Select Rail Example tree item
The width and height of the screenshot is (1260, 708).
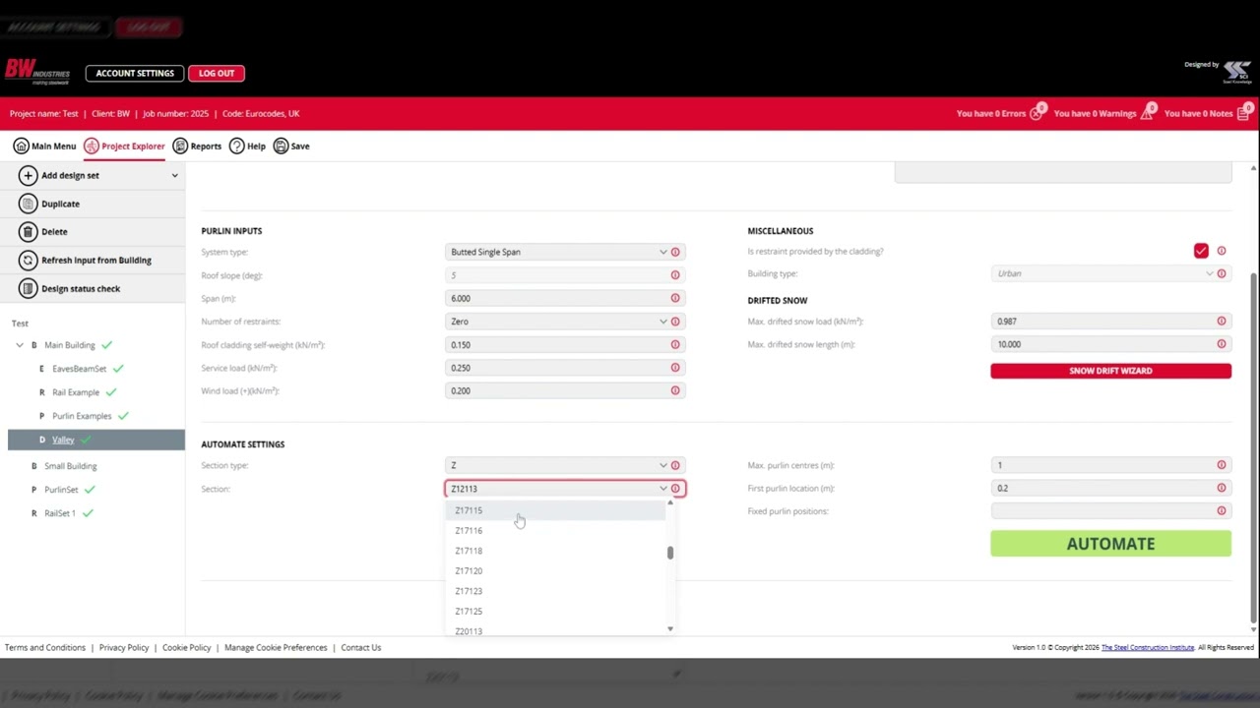pos(76,392)
